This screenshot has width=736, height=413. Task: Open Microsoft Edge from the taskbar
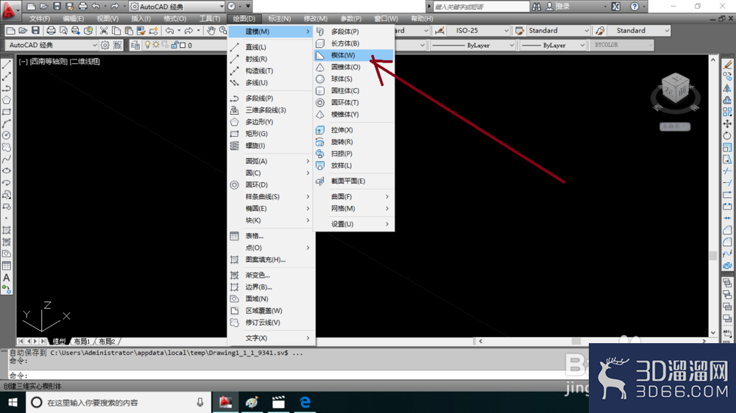tap(305, 403)
